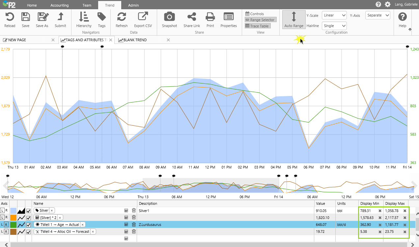Viewport: 419px width, 247px height.
Task: Uncheck the Silver trace visibility checkbox
Action: point(28,211)
